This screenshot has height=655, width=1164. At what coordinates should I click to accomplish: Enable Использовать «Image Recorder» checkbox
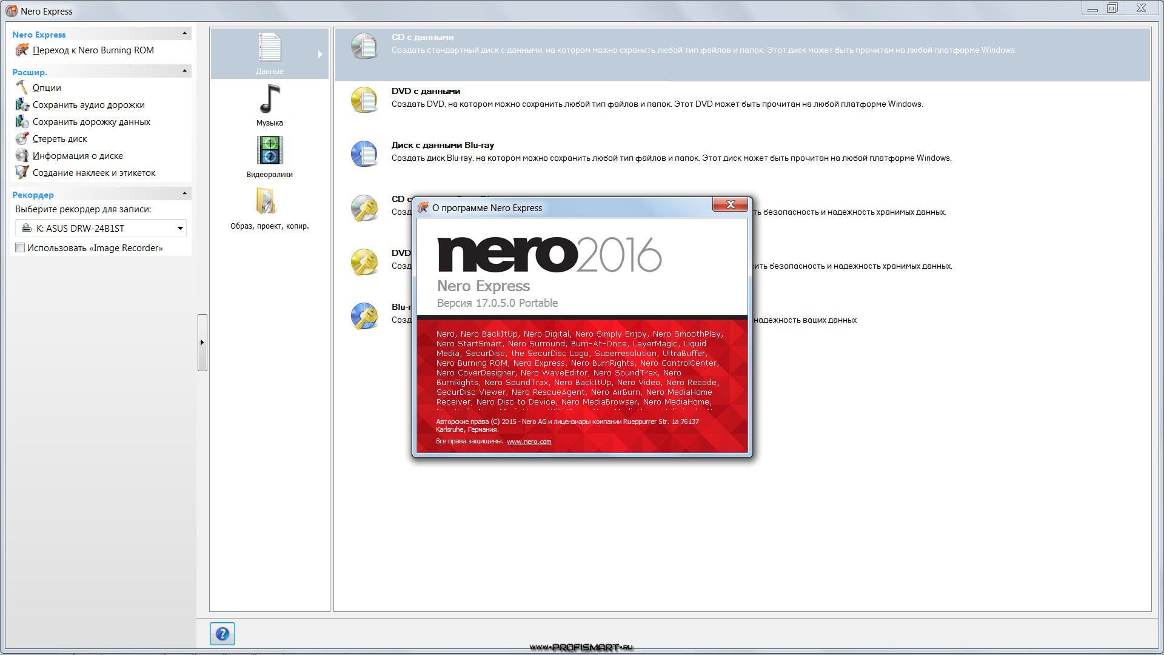tap(20, 247)
